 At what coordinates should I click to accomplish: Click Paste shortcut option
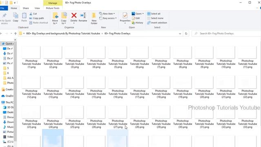coord(39,23)
